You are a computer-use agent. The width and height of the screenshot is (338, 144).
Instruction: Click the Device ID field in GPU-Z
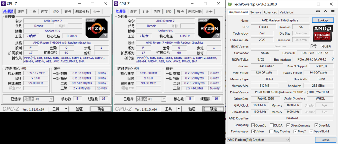pos(315,53)
